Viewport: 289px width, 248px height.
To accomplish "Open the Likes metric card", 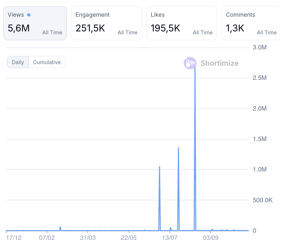I will coord(181,23).
